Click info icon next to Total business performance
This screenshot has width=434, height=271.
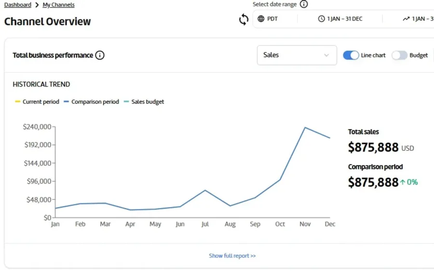tap(100, 55)
